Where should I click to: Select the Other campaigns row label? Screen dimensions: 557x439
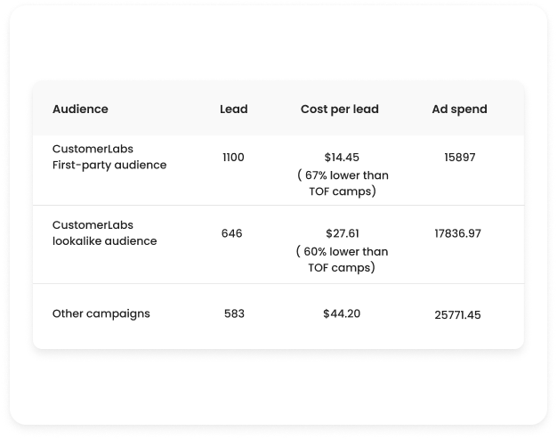101,313
